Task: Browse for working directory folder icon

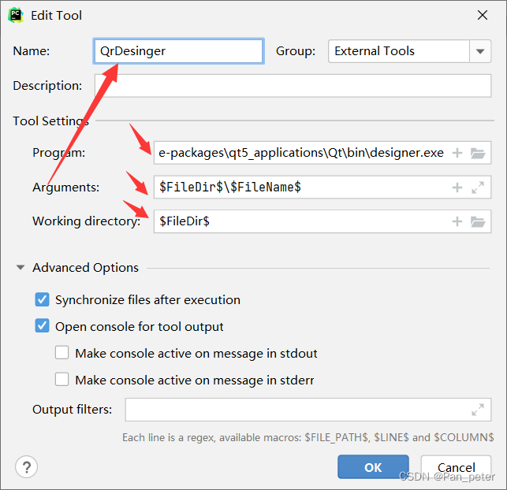Action: 478,221
